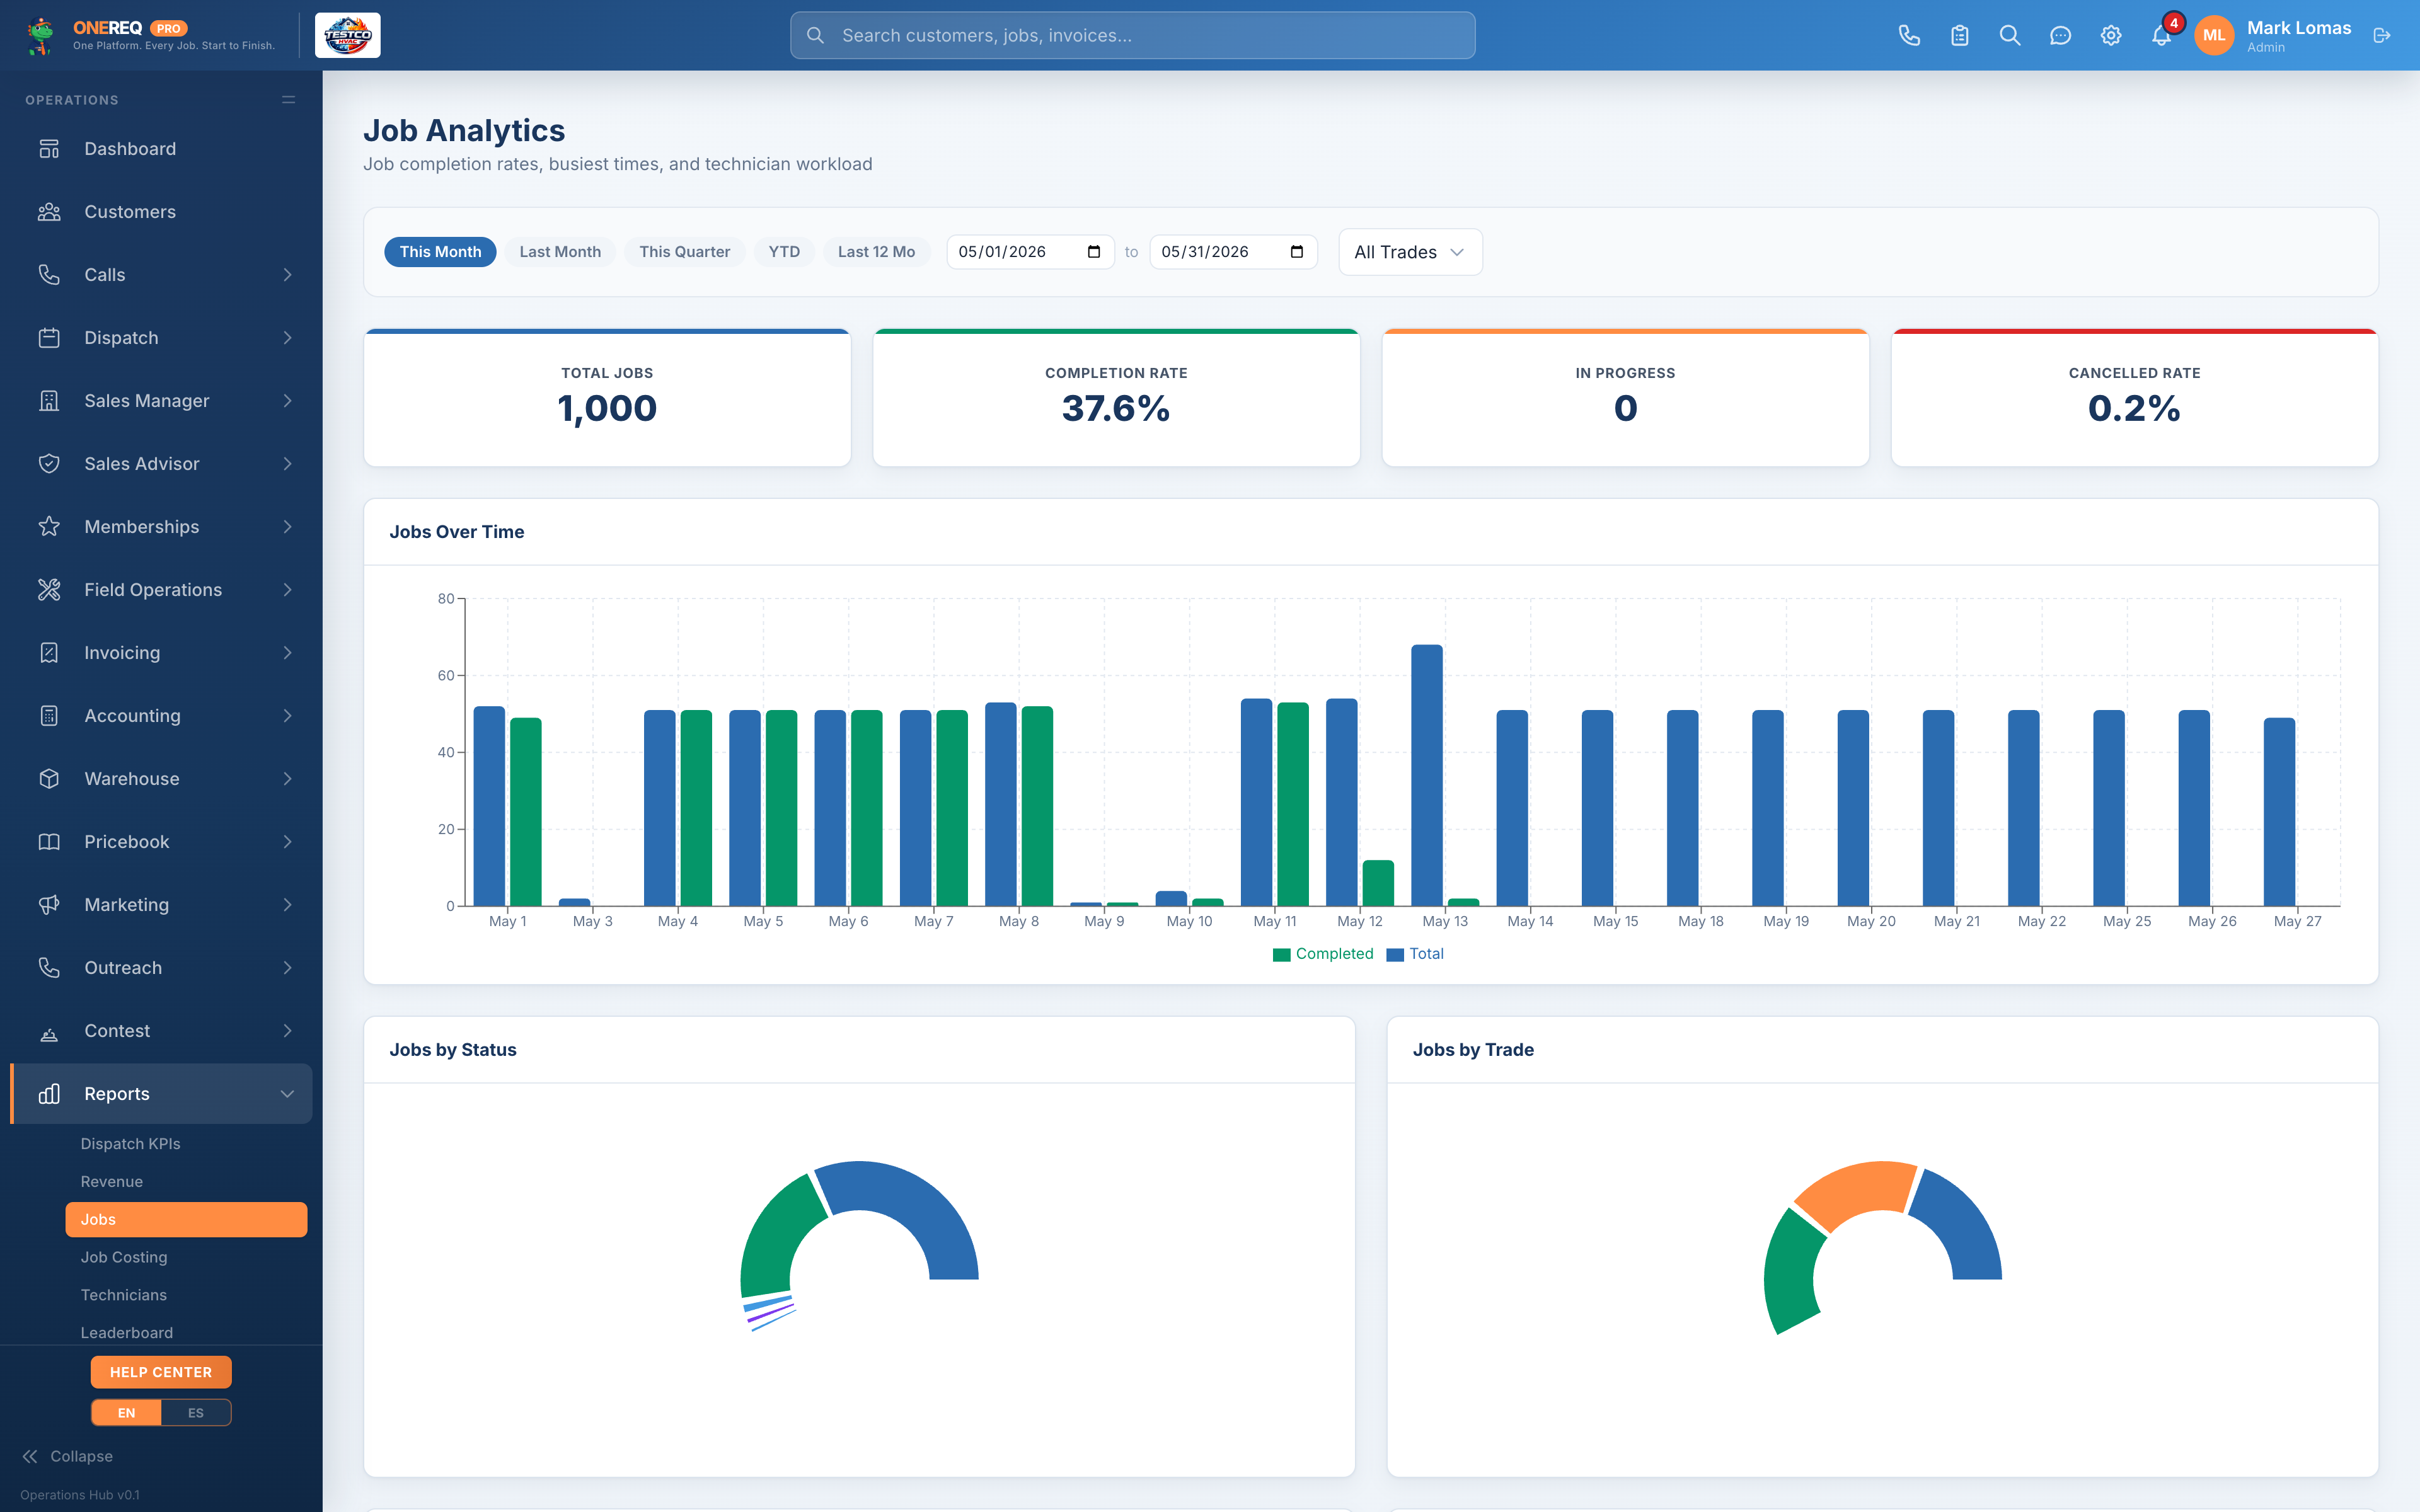Viewport: 2420px width, 1512px height.
Task: Select the This Month filter
Action: pos(440,252)
